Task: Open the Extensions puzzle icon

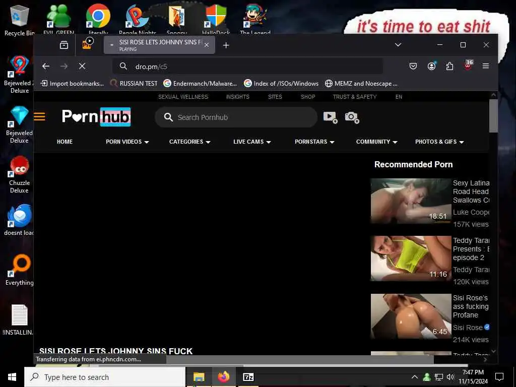Action: pos(449,66)
